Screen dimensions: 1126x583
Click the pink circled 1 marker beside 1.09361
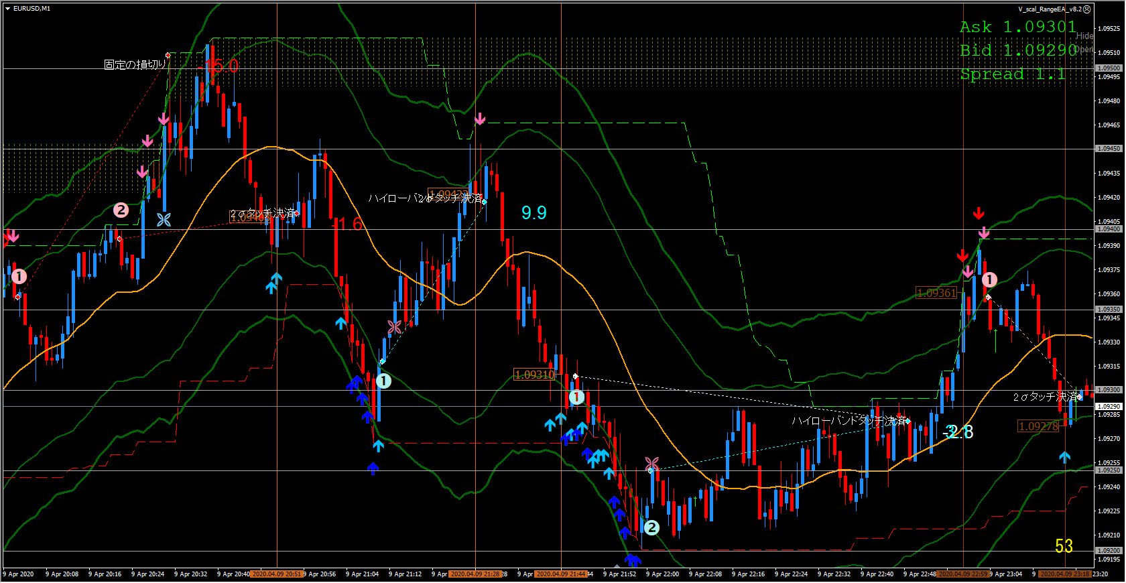pyautogui.click(x=989, y=279)
